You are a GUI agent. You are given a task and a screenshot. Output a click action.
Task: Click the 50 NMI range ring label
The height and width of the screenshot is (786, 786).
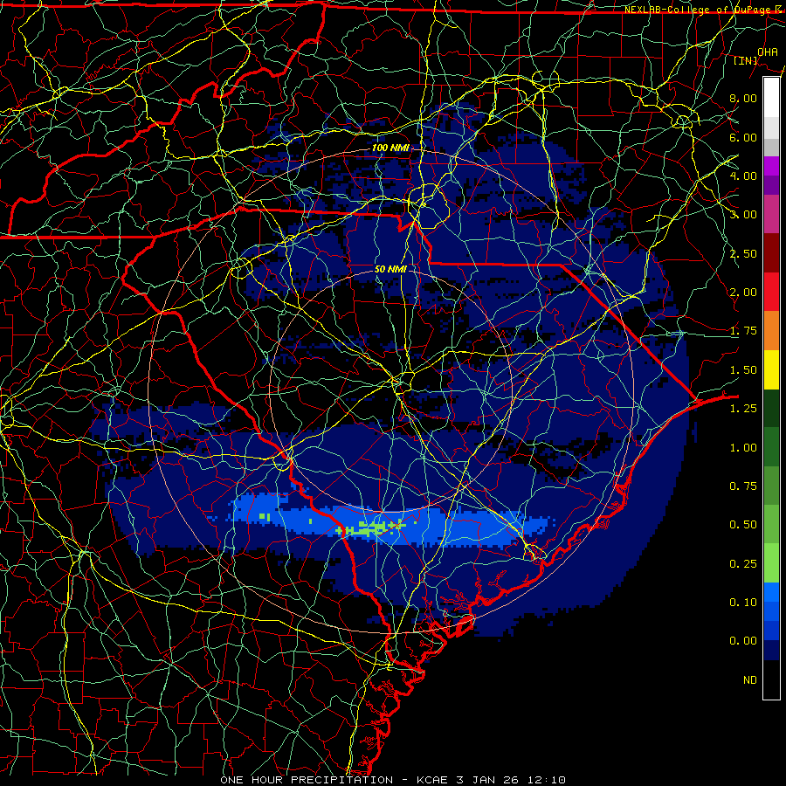click(390, 269)
